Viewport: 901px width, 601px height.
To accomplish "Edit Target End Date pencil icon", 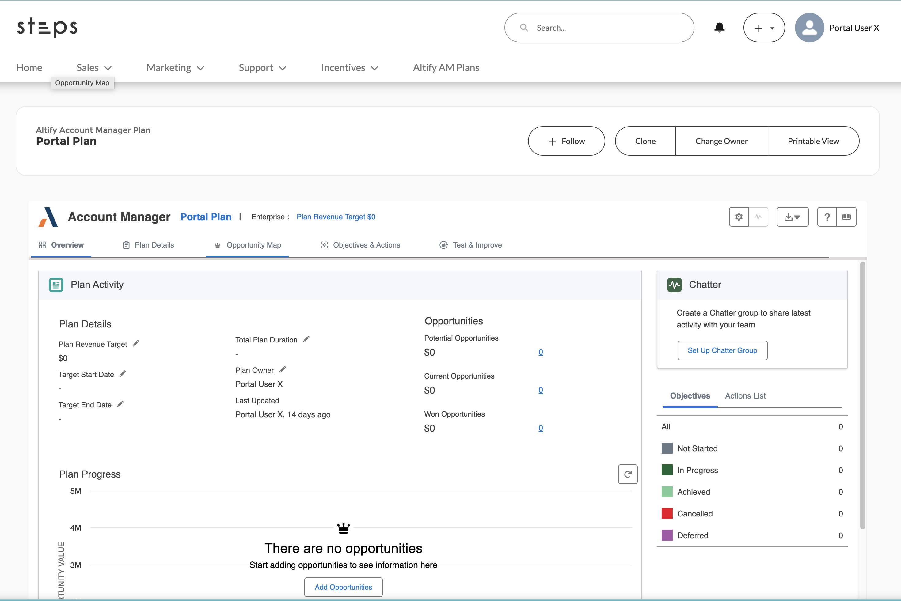I will click(120, 404).
